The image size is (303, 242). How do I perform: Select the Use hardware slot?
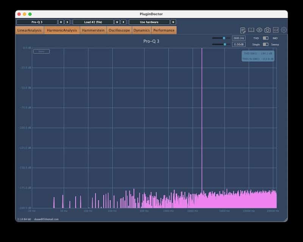point(149,22)
